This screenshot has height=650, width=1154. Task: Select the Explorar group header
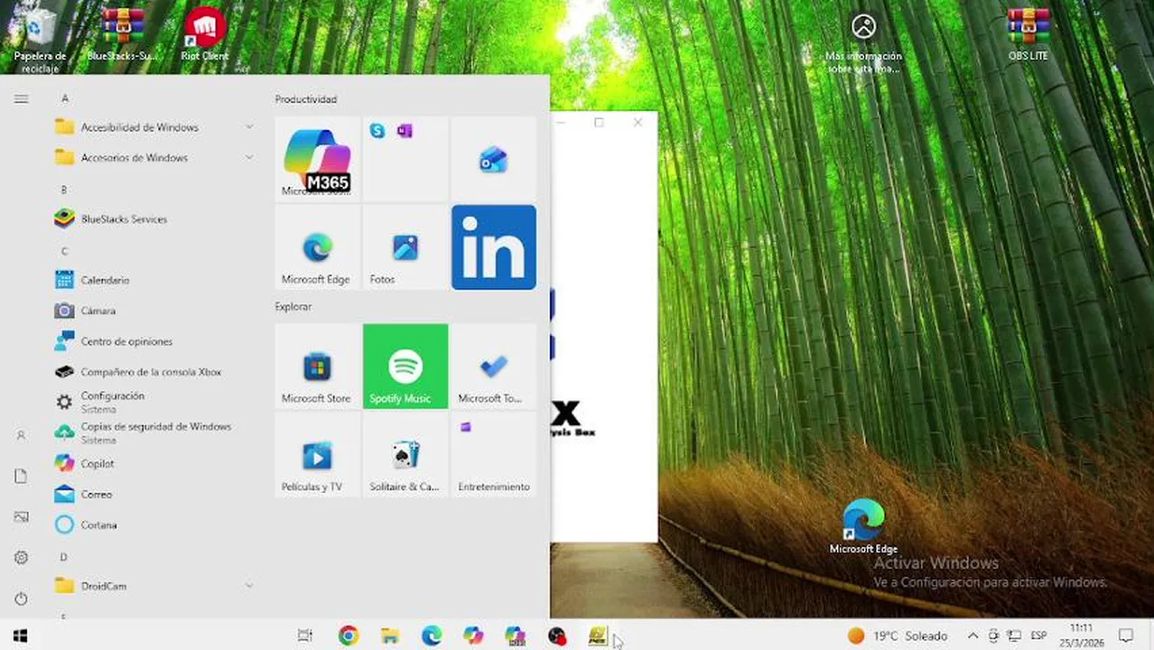(x=293, y=307)
